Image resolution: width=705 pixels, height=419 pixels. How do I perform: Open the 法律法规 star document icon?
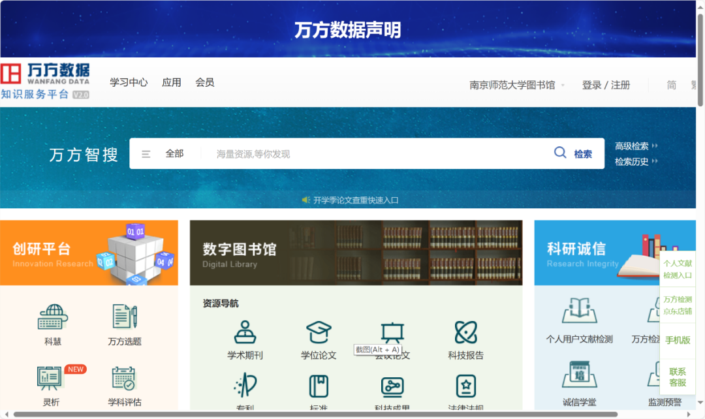pos(466,386)
